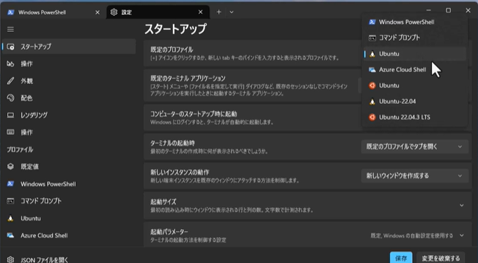The image size is (478, 263).
Task: Click the gear icon beside JSON ファイルを開く
Action: point(11,259)
